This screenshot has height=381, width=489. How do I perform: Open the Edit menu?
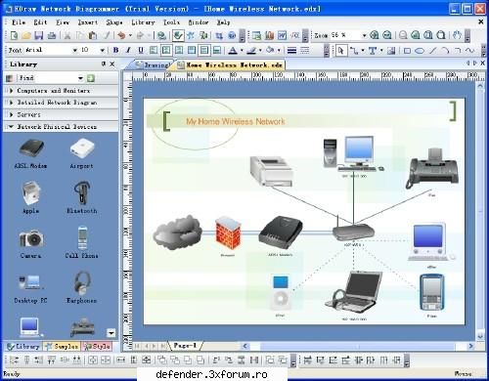pos(40,22)
